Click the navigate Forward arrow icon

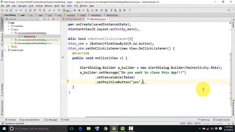click(x=54, y=10)
